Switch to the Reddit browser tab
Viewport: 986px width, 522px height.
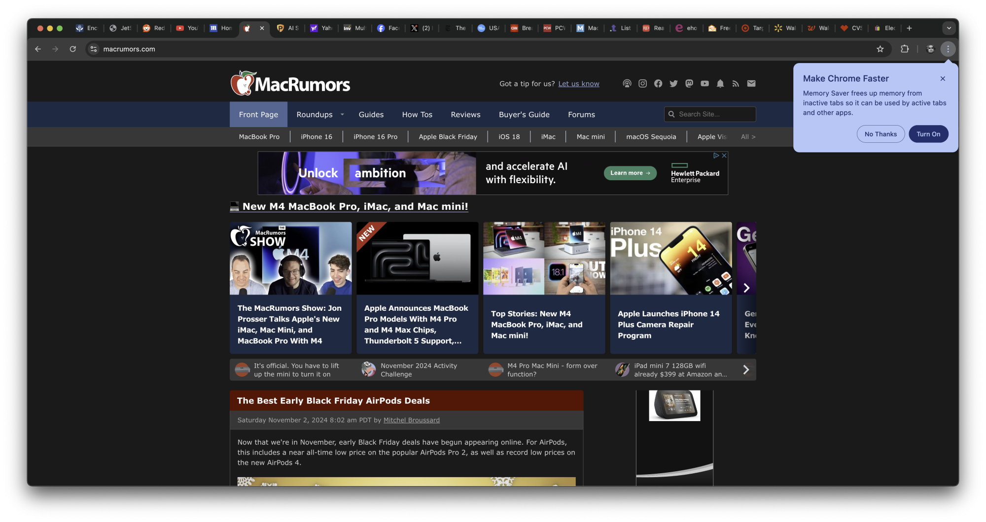coord(153,28)
